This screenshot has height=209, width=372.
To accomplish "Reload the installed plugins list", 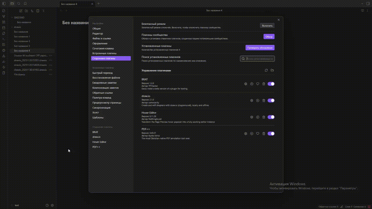I will pyautogui.click(x=266, y=70).
